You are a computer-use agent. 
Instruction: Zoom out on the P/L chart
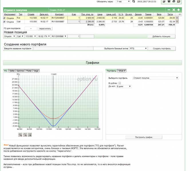[25, 135]
